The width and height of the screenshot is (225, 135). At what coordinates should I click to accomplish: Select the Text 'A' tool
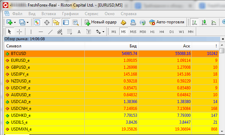79,32
